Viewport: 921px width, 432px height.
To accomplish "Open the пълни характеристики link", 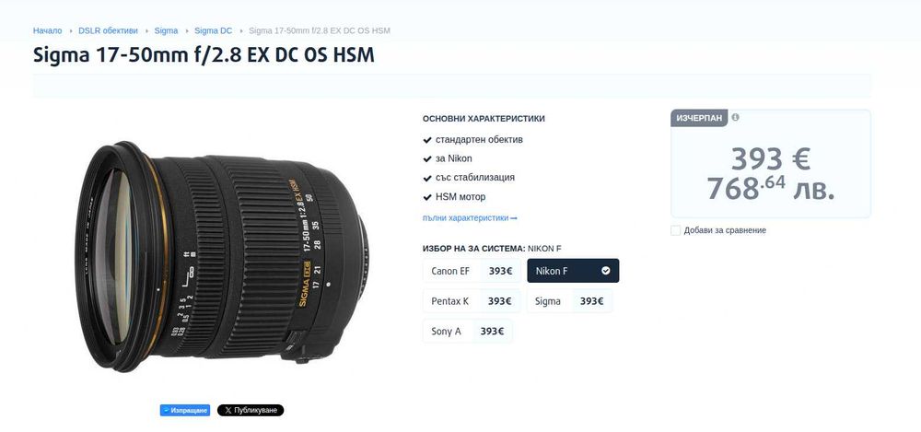I will tap(470, 217).
